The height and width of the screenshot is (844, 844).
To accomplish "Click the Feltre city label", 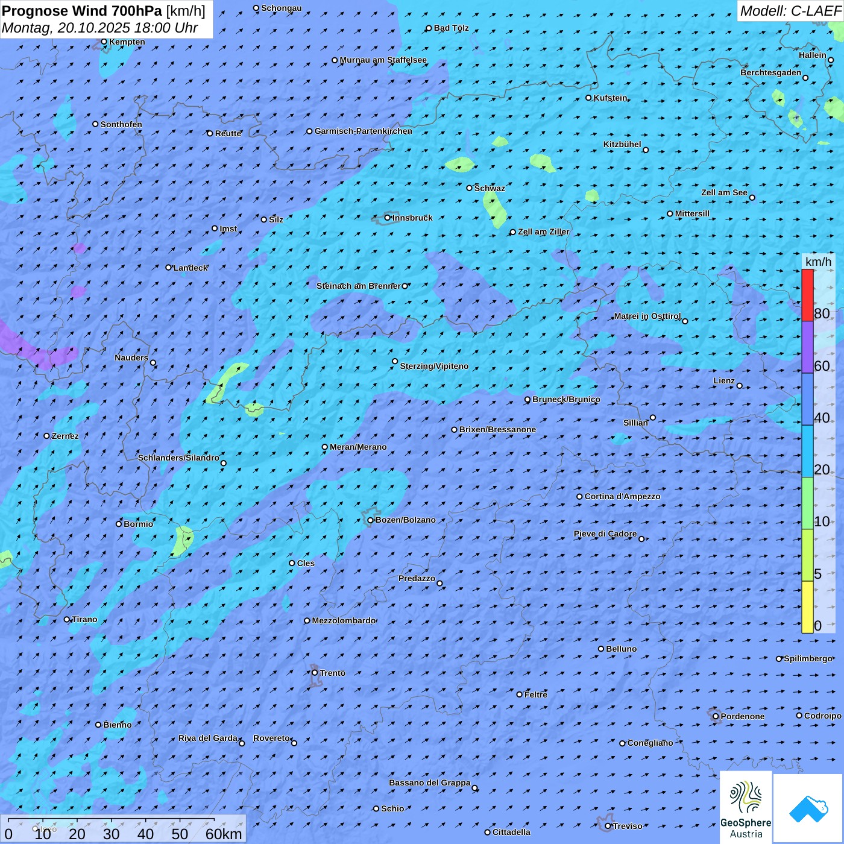I will (535, 694).
